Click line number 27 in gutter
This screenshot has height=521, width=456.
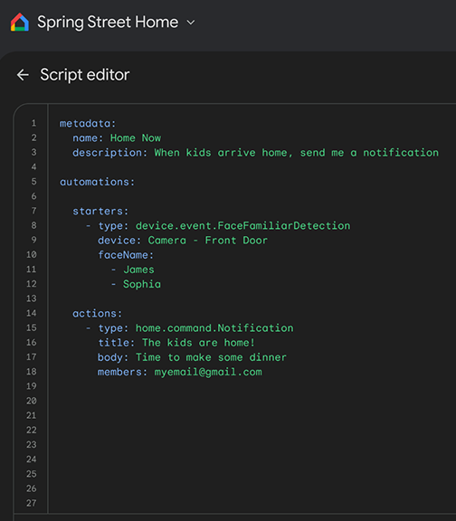point(32,504)
